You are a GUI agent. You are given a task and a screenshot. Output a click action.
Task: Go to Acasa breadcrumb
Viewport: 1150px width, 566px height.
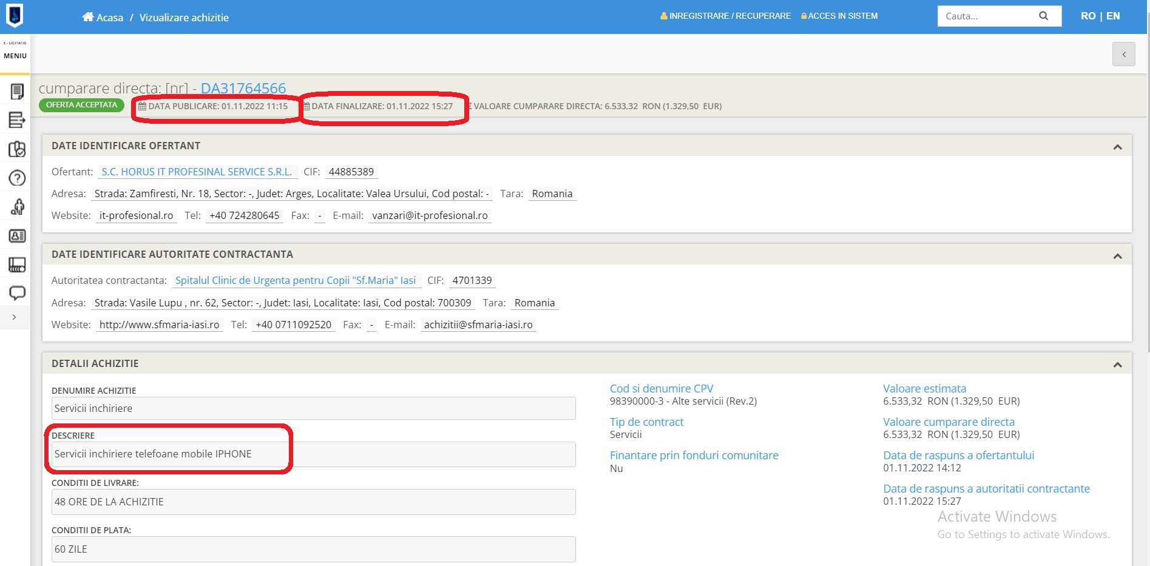[110, 18]
